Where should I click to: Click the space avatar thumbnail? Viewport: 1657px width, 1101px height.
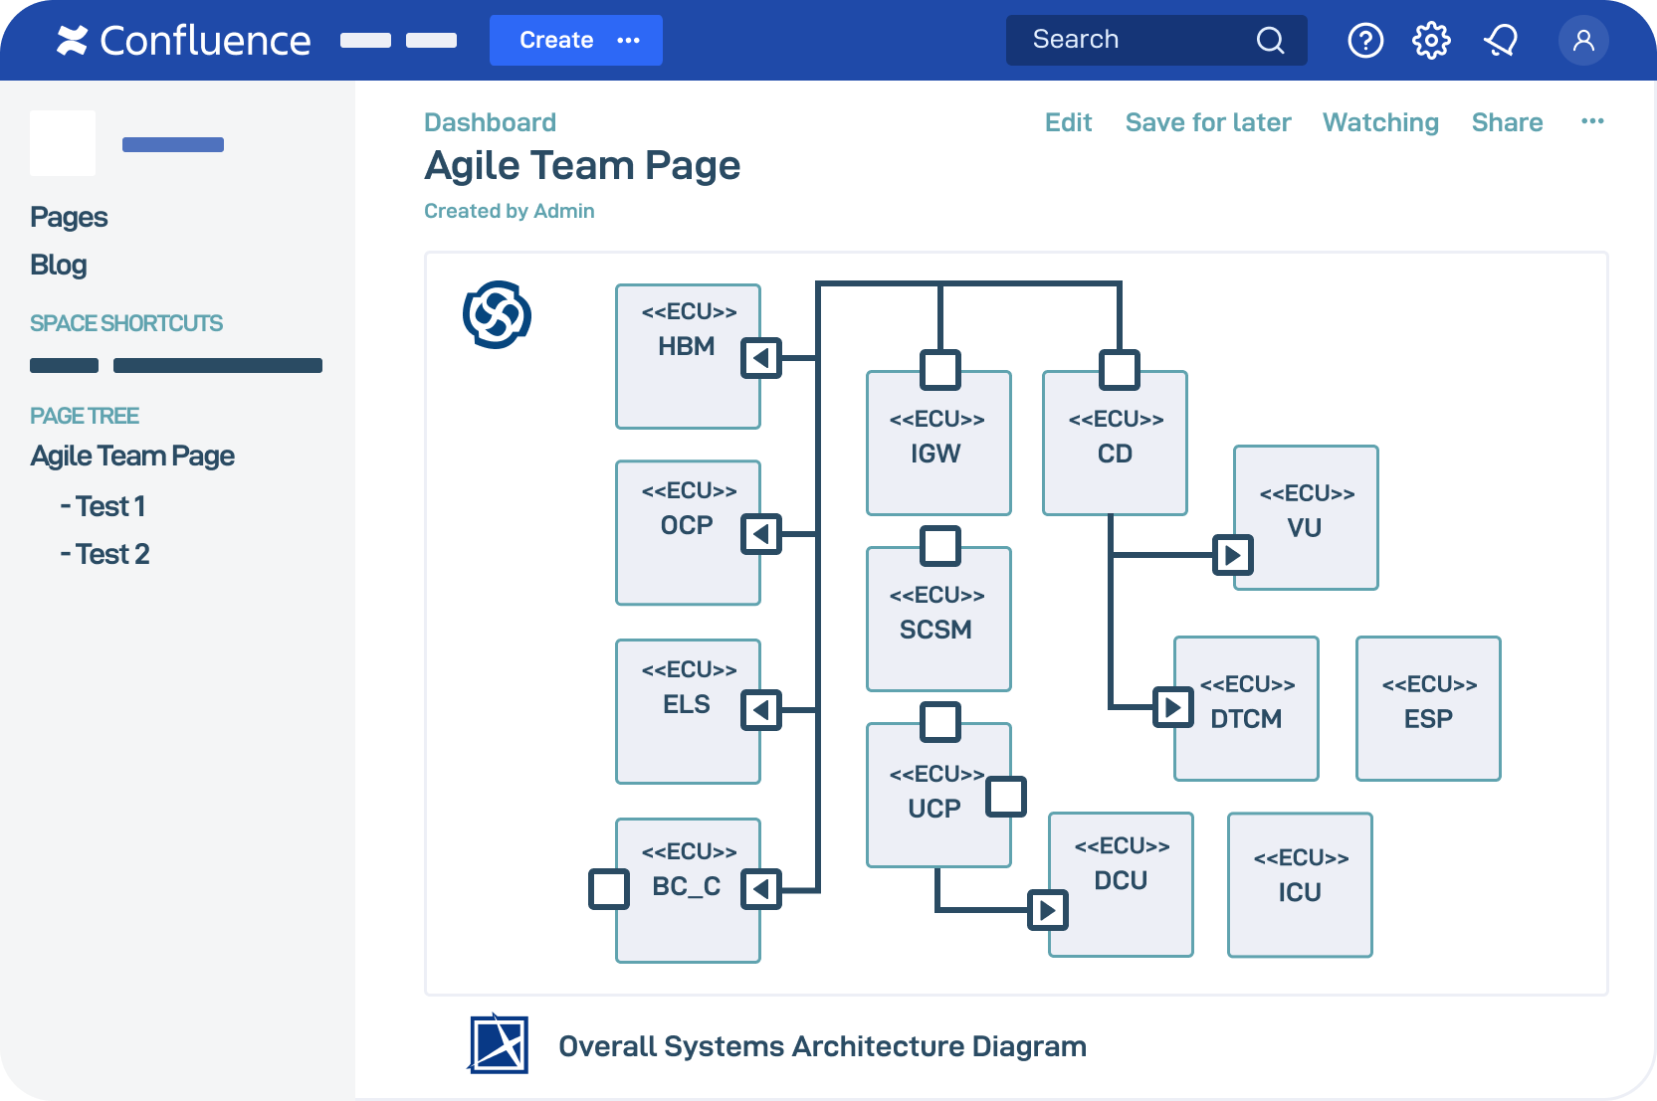click(x=63, y=143)
